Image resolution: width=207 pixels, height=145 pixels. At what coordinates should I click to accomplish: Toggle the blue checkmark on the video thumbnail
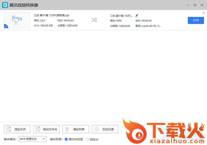[6, 27]
